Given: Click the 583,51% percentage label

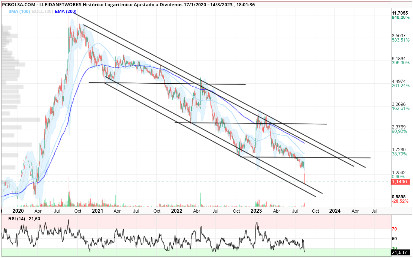Looking at the screenshot, I should pos(401,40).
